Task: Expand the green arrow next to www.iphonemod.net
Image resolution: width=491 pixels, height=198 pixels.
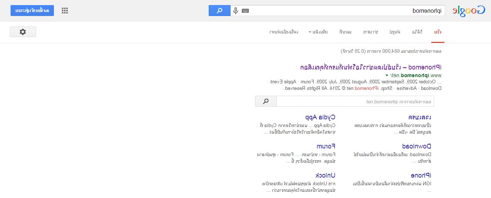Action: [x=387, y=75]
